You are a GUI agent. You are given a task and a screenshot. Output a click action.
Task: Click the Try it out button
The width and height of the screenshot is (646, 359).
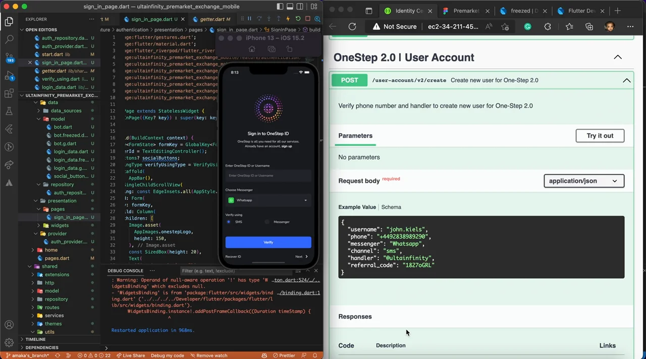coord(600,136)
